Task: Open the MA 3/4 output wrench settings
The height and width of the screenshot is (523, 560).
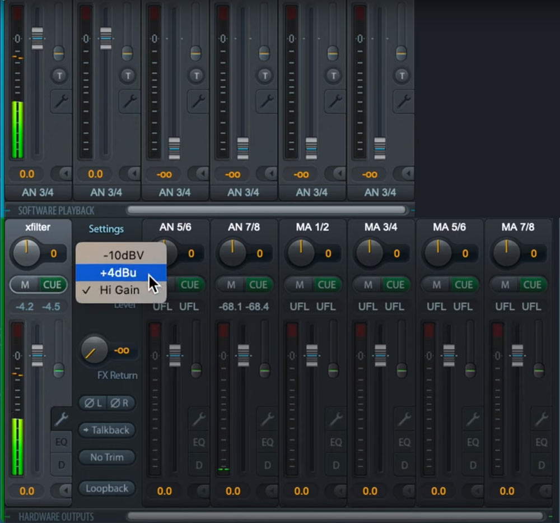Action: 405,418
